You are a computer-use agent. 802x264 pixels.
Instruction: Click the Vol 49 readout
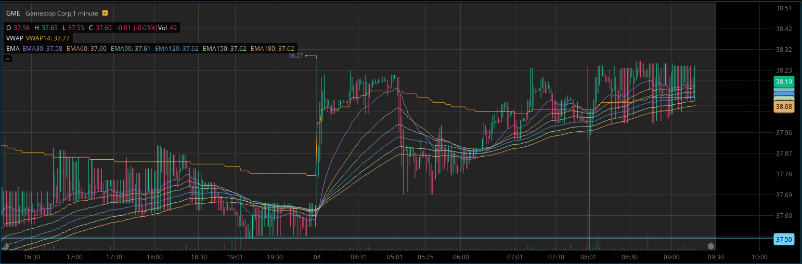coord(168,27)
